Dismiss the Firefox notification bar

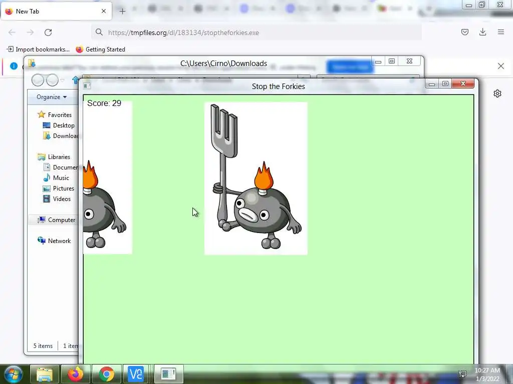click(x=500, y=66)
